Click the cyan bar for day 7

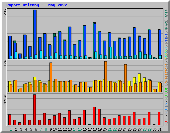click(41, 55)
